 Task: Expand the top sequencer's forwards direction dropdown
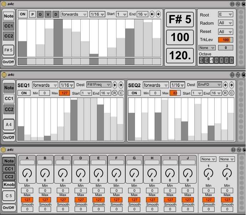pyautogui.click(x=74, y=14)
